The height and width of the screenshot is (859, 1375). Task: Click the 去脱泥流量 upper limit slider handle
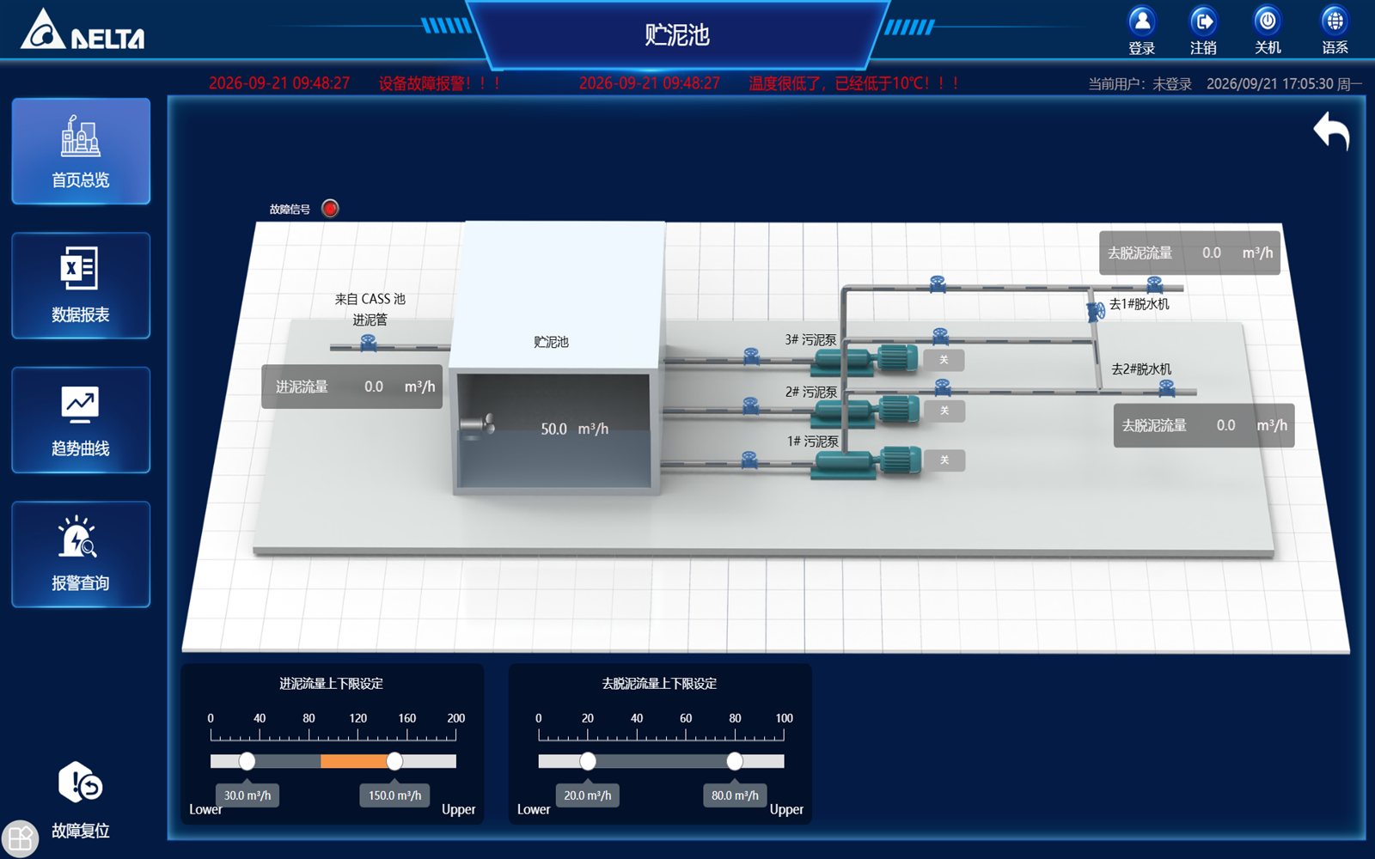pyautogui.click(x=735, y=761)
